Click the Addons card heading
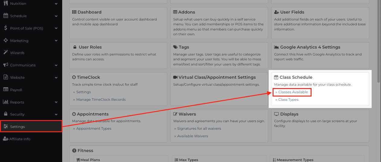The image size is (381, 162). [x=187, y=12]
